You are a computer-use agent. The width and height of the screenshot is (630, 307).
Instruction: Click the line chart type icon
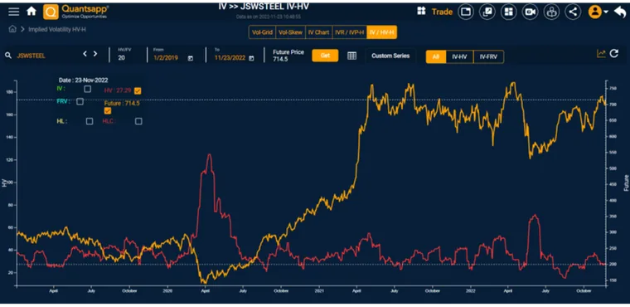point(601,53)
